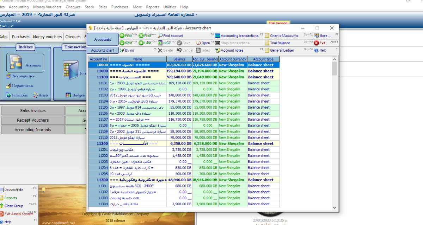Viewport: 423px width, 225px height.
Task: Jump to the Last account record
Action: [x=145, y=43]
